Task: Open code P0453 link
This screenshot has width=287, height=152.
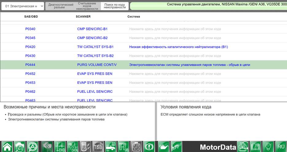Action: pyautogui.click(x=30, y=83)
